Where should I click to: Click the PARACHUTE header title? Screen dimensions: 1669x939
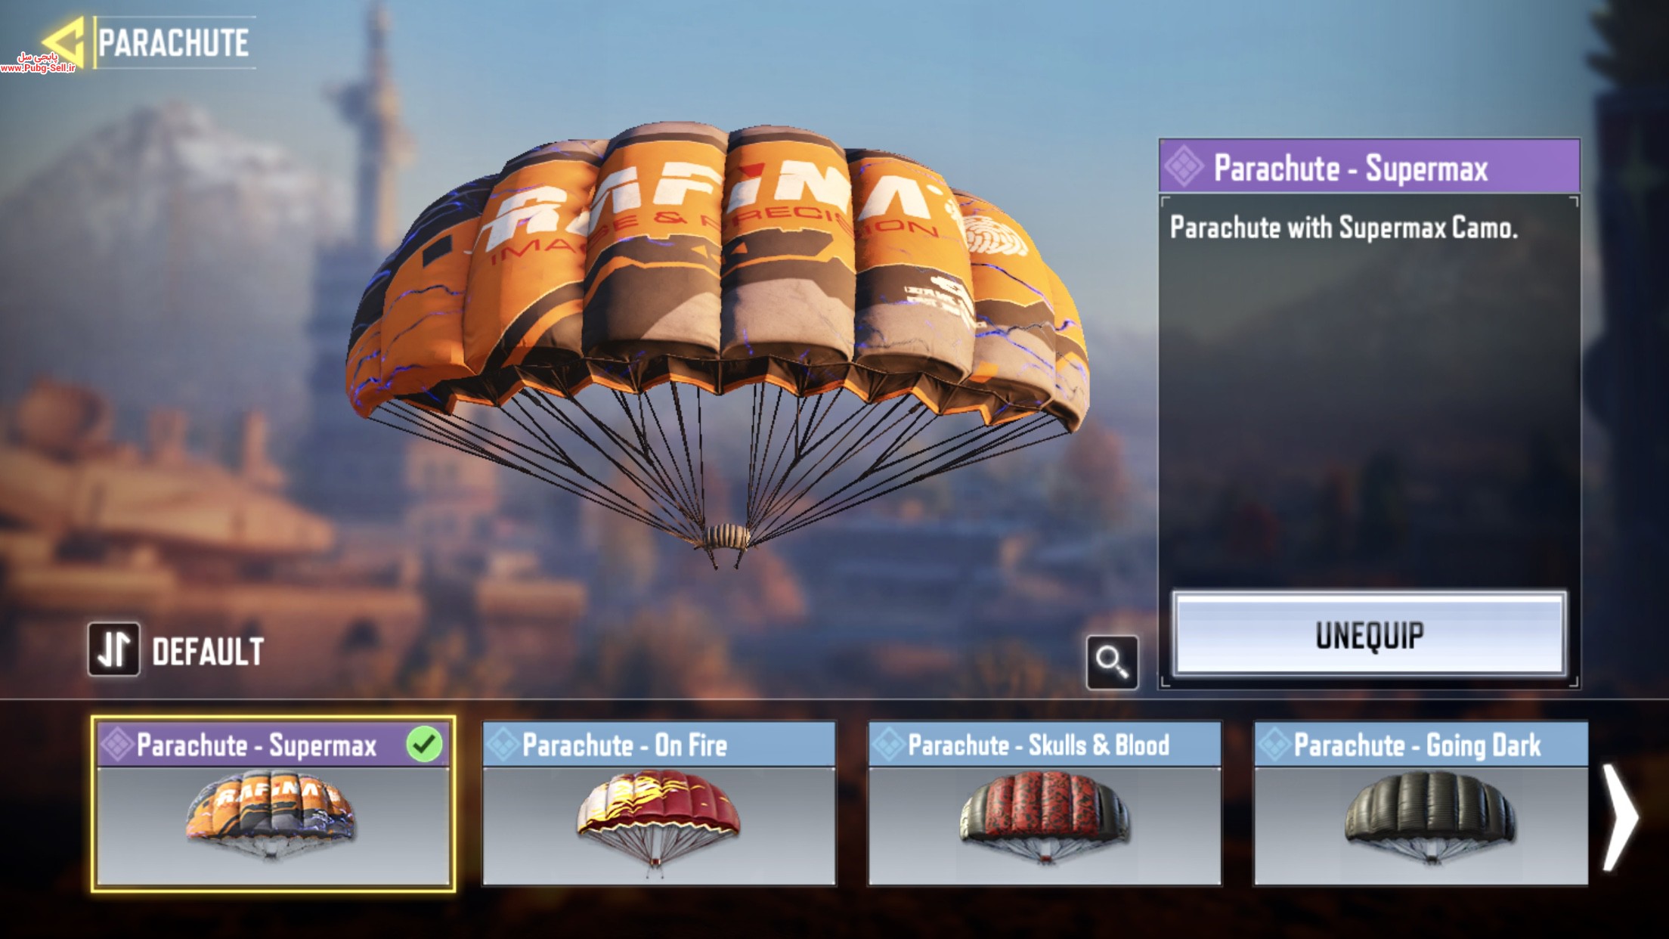pyautogui.click(x=173, y=42)
